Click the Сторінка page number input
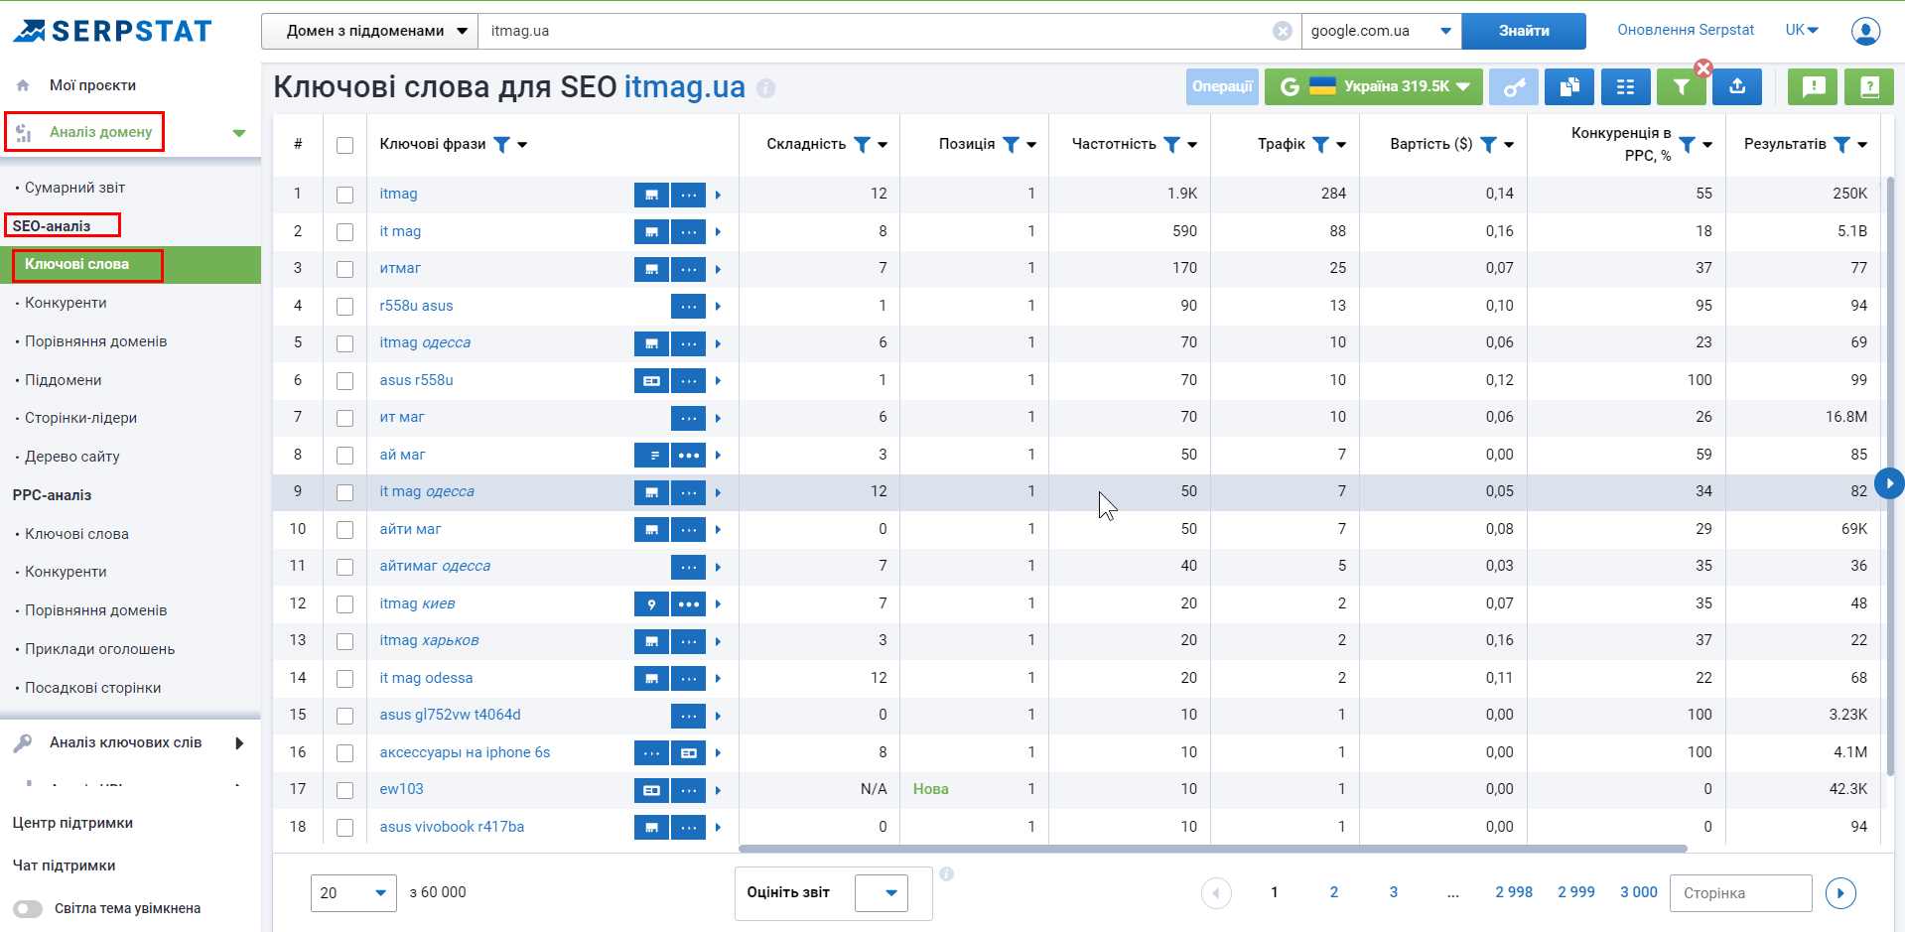 click(x=1741, y=893)
